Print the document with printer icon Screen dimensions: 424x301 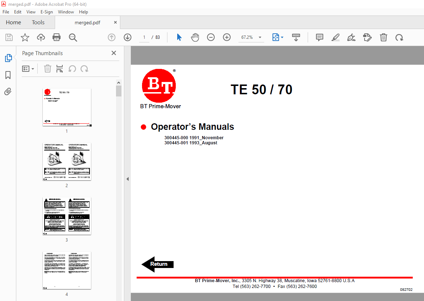57,37
